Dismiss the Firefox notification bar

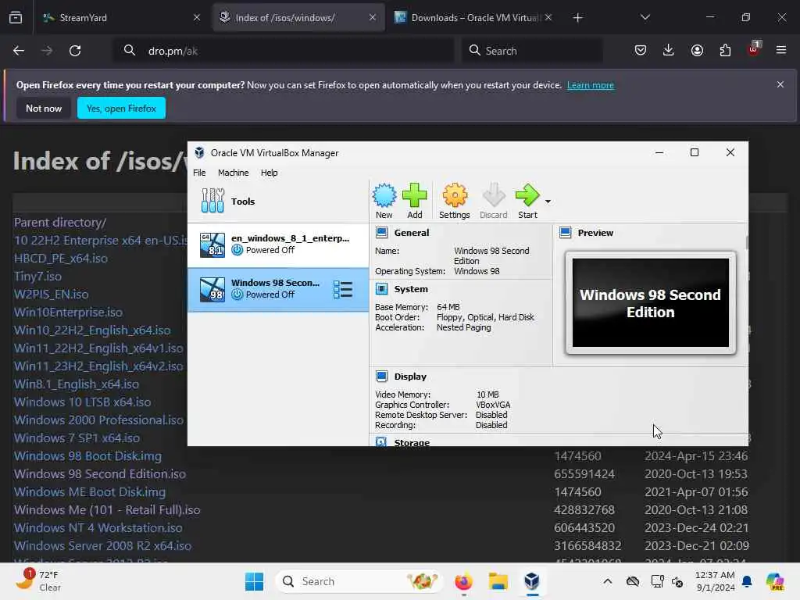pyautogui.click(x=780, y=84)
